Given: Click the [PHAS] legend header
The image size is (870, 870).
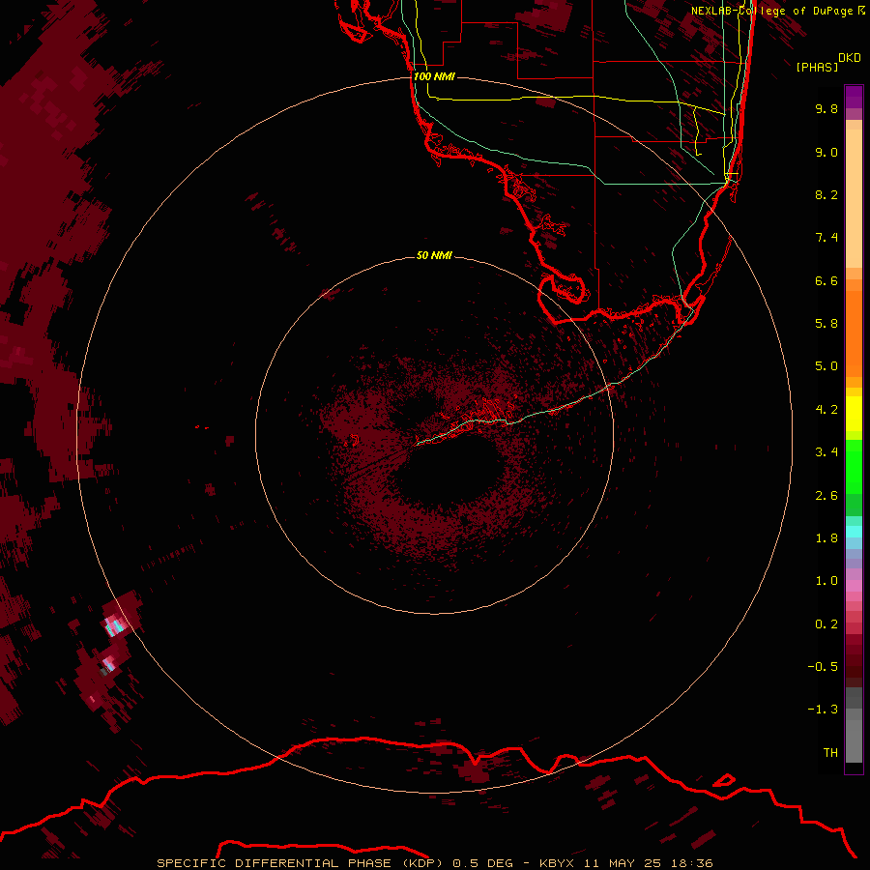Looking at the screenshot, I should coord(817,67).
